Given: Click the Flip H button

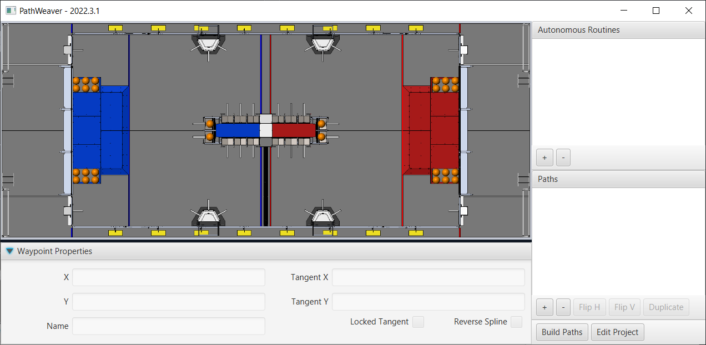Looking at the screenshot, I should click(x=589, y=307).
